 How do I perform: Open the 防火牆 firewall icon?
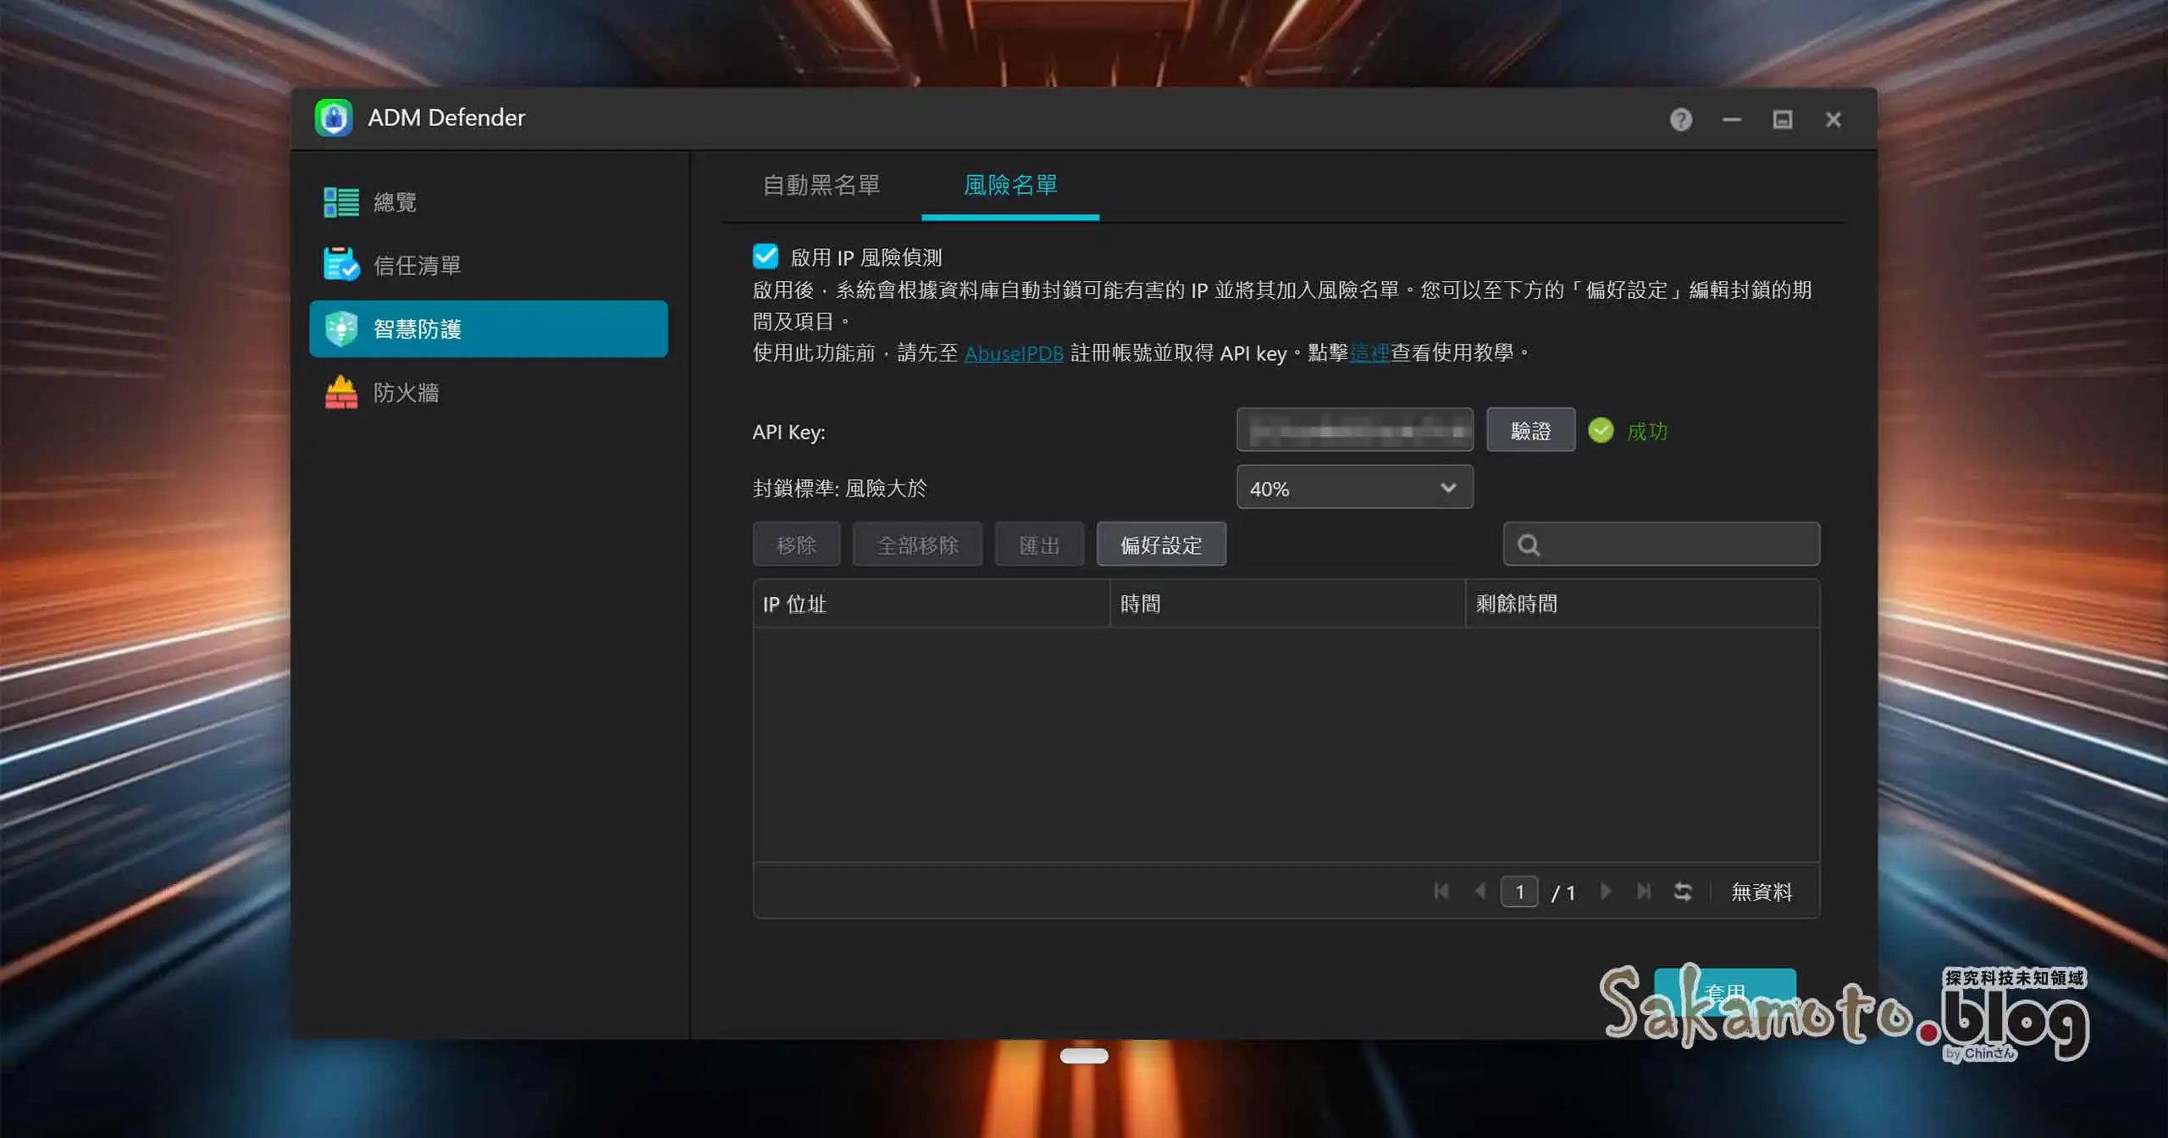click(x=341, y=392)
